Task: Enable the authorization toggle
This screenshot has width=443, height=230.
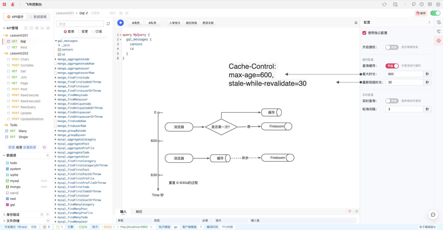Action: [392, 47]
